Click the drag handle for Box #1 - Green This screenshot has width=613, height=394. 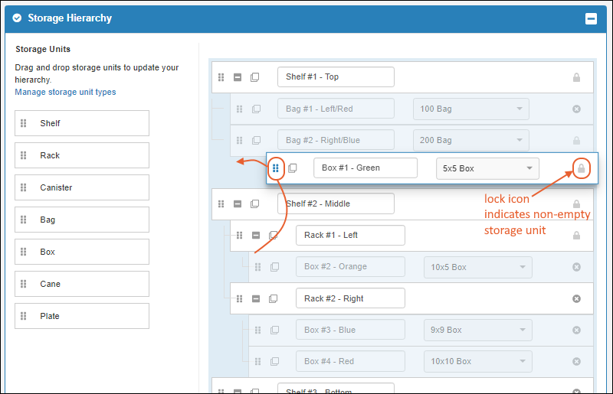pyautogui.click(x=276, y=168)
